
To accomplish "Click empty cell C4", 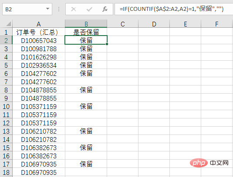I will pyautogui.click(x=122, y=57).
